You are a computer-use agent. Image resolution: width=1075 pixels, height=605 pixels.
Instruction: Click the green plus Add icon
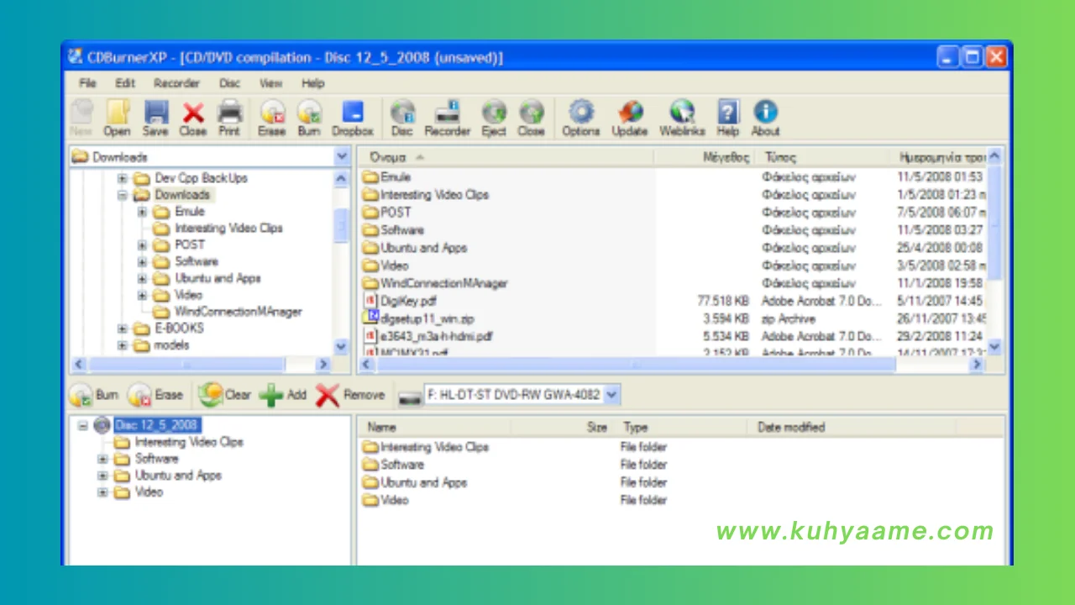click(x=283, y=395)
